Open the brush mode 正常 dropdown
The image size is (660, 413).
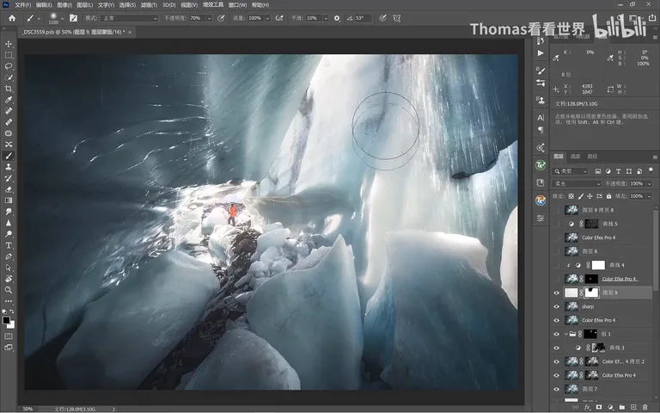[130, 18]
